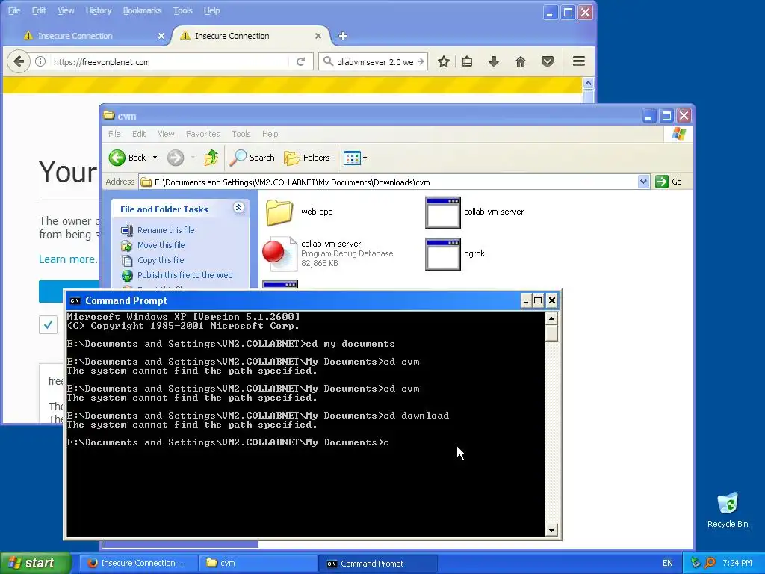Screen dimensions: 765x574
Task: Open Firefox downloads arrow
Action: (x=493, y=61)
